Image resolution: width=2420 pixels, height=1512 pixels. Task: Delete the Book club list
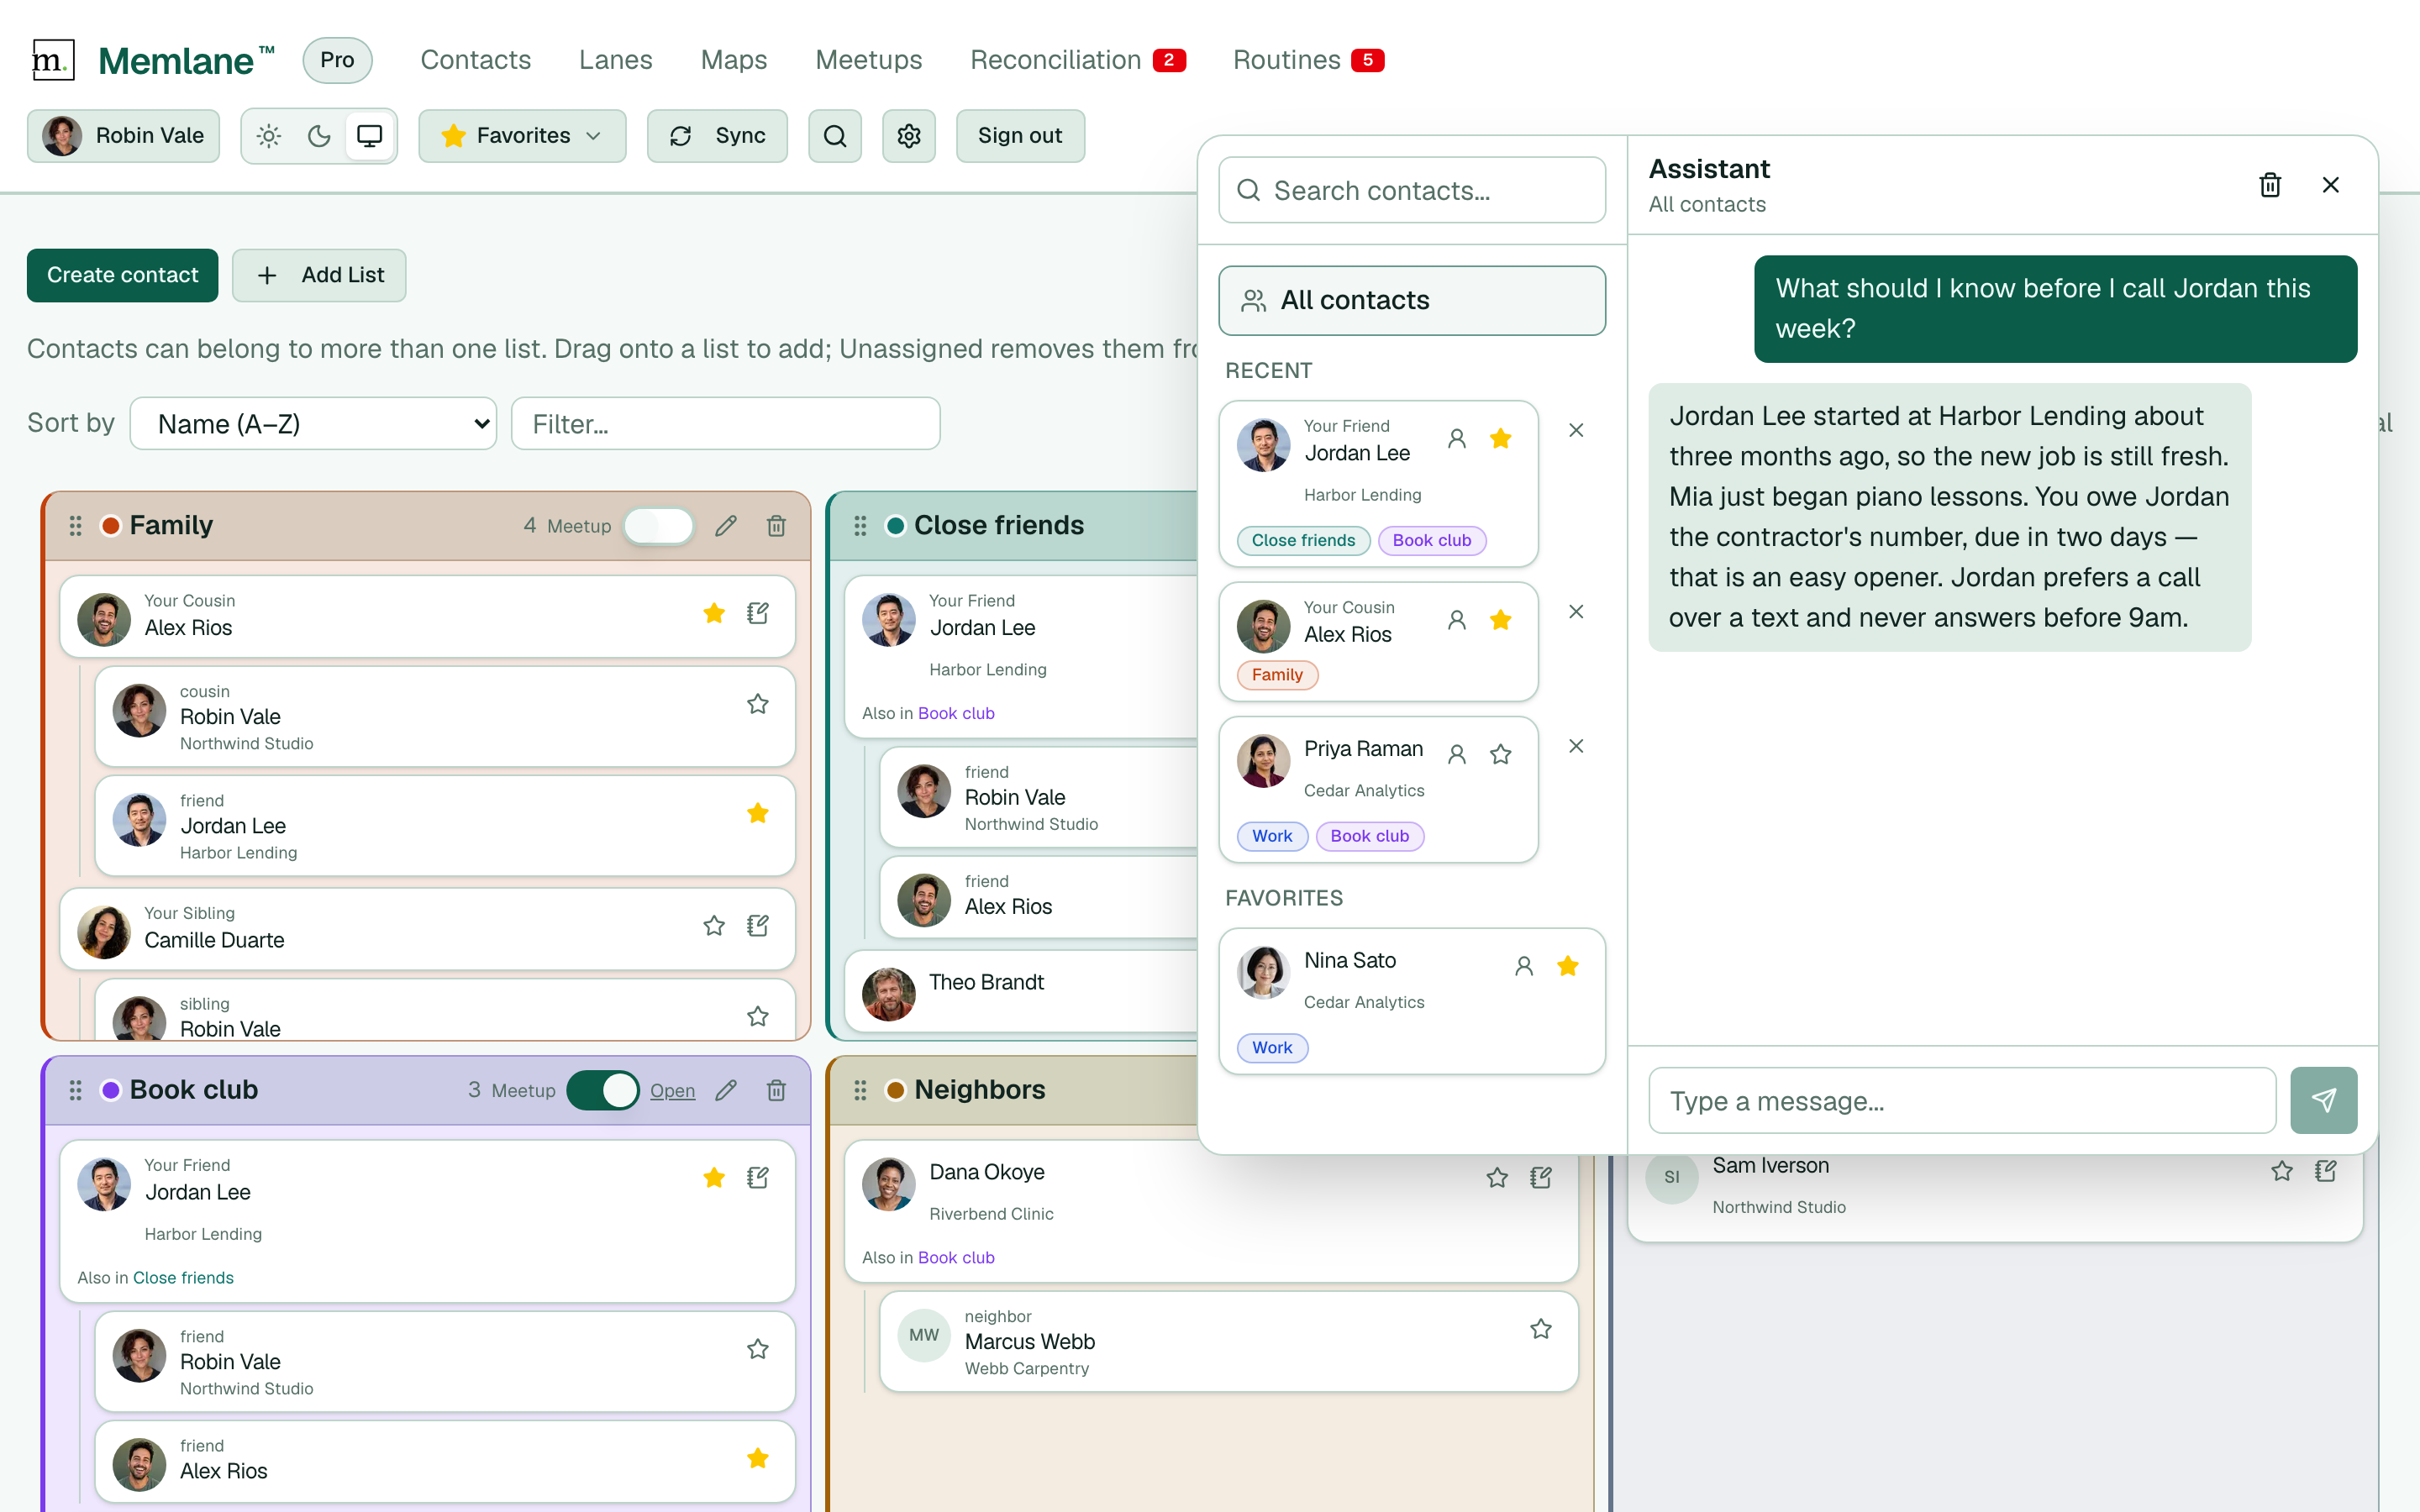pos(776,1090)
